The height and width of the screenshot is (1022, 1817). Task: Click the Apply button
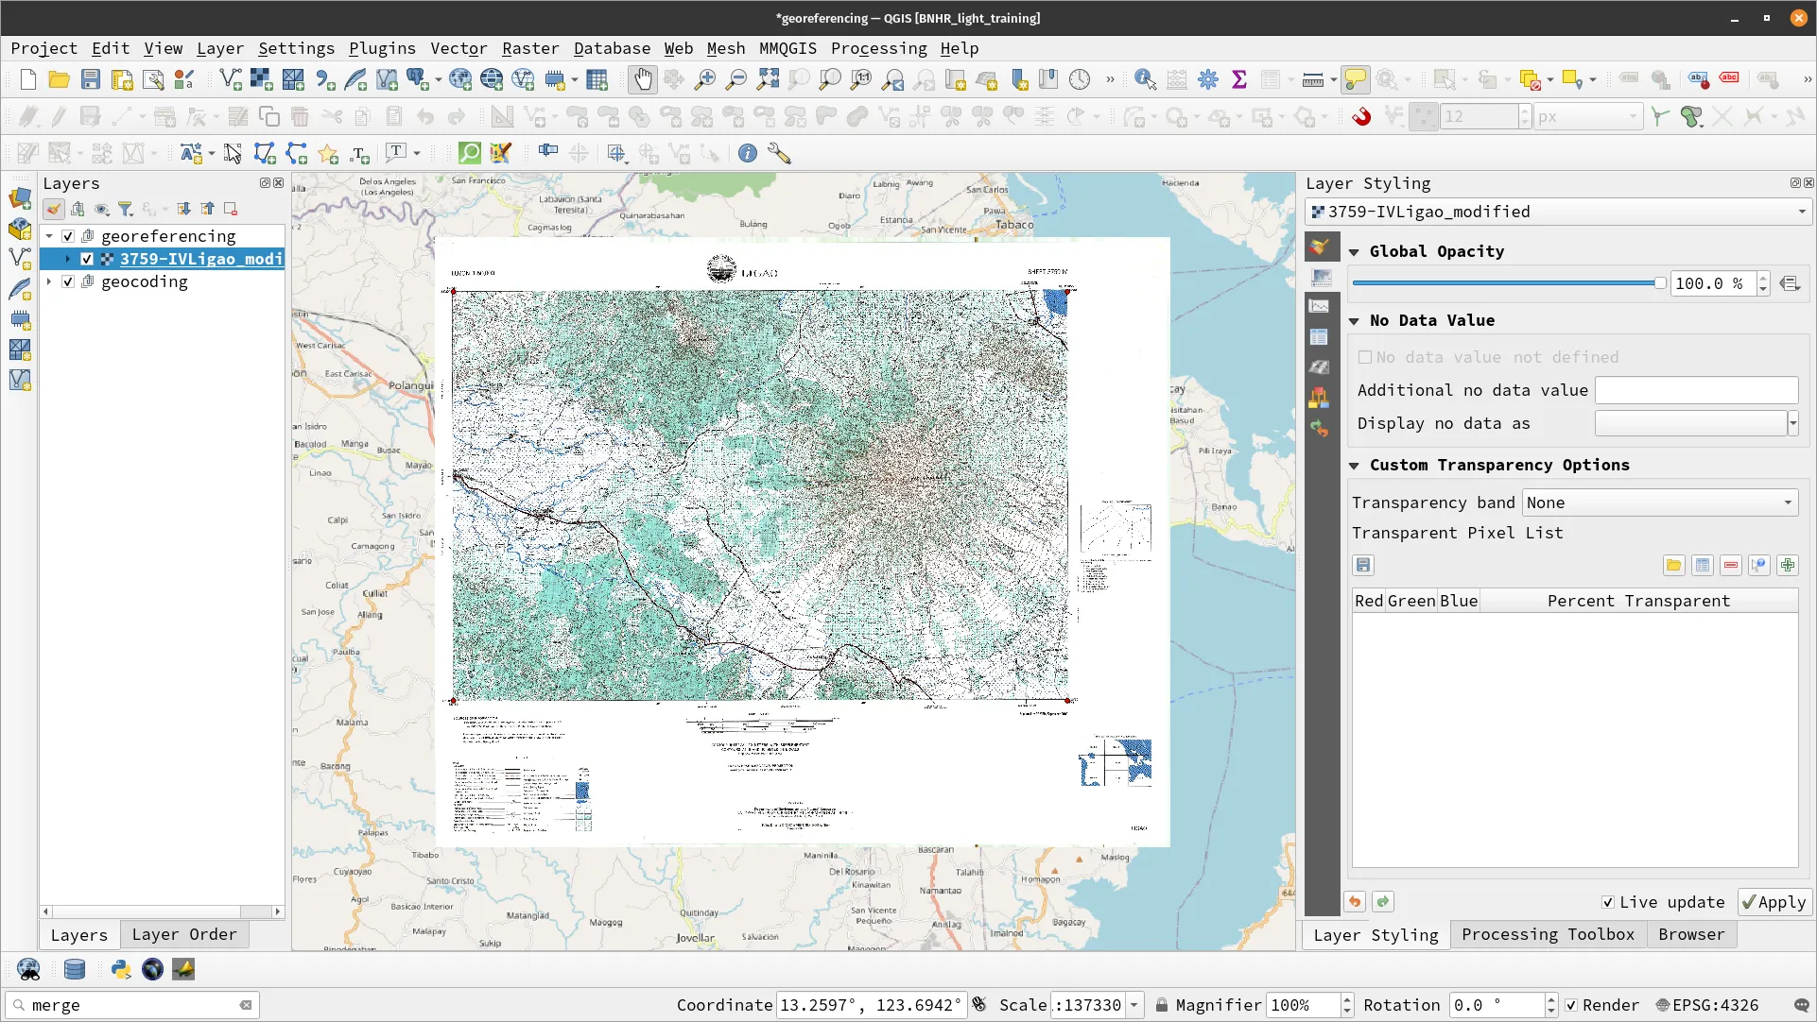[x=1774, y=902]
